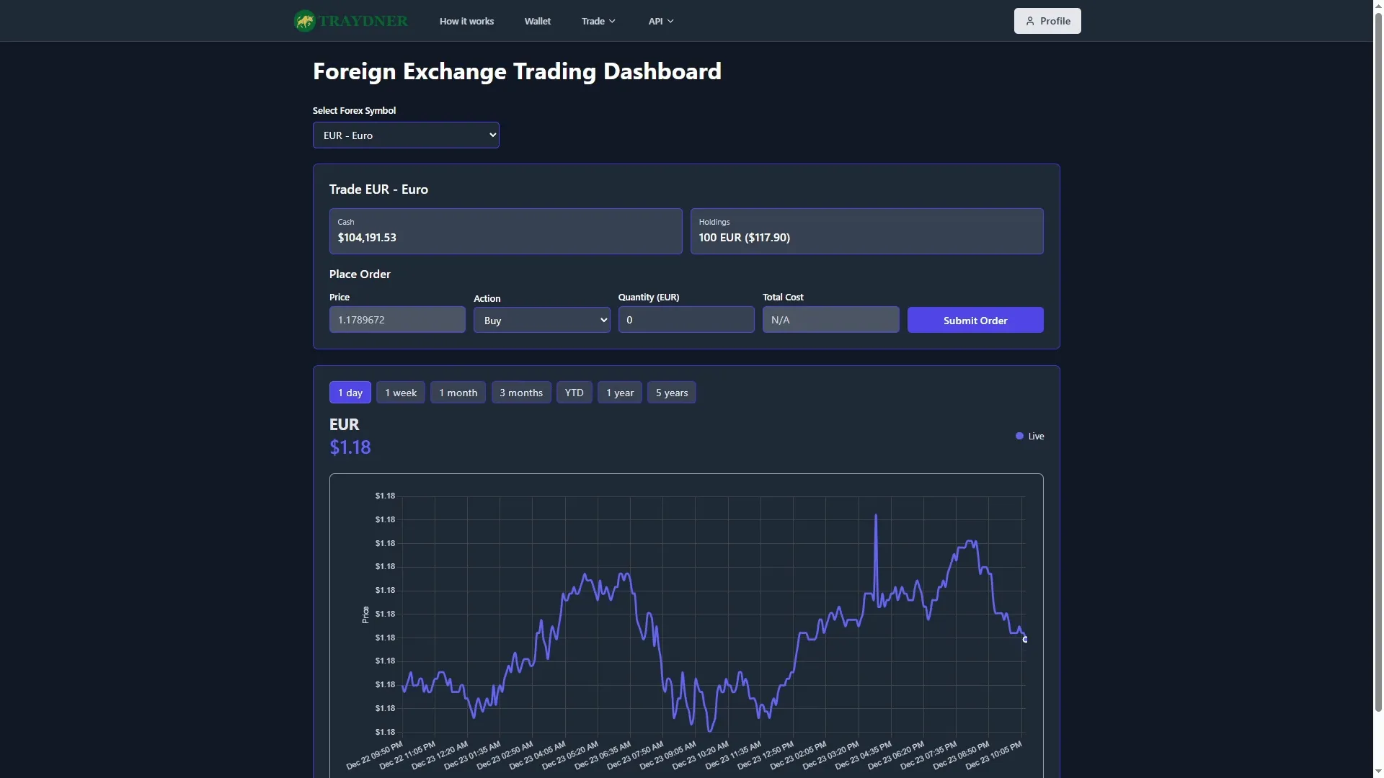Click the Holdings value 100 EUR ($117.90)
Image resolution: width=1384 pixels, height=778 pixels.
[x=745, y=238]
